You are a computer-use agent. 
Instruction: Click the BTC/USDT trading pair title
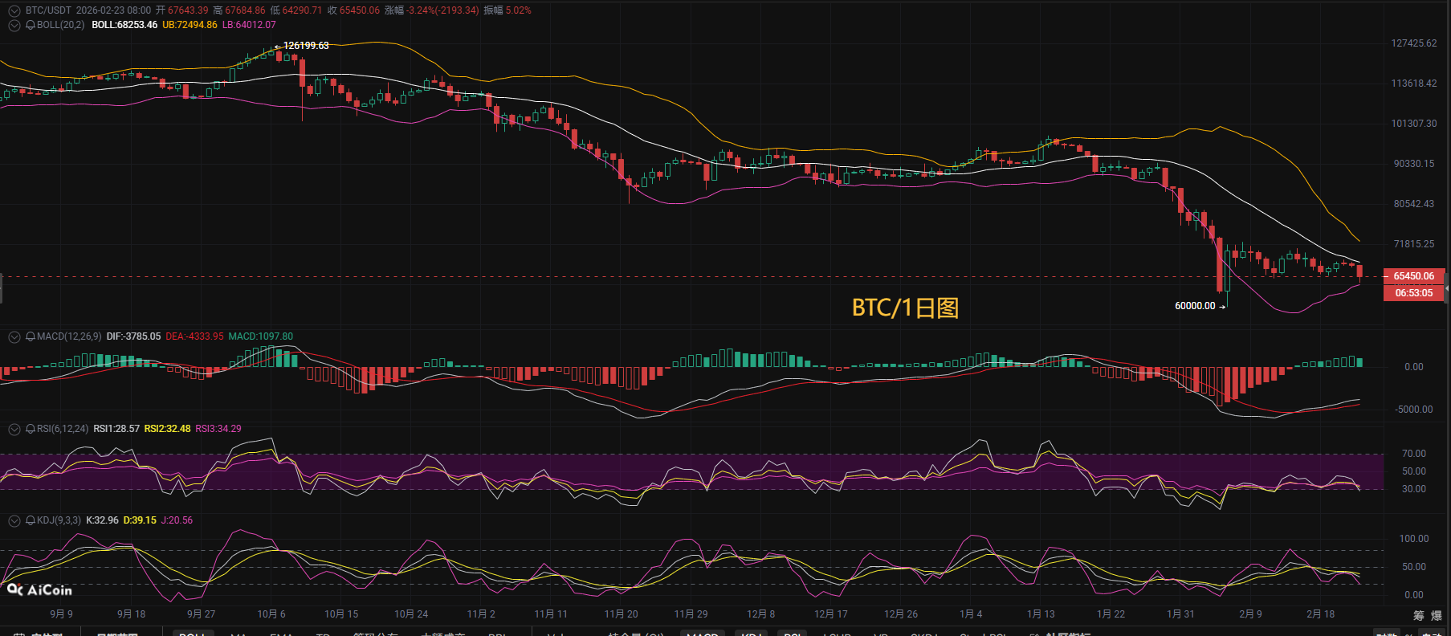coord(48,10)
